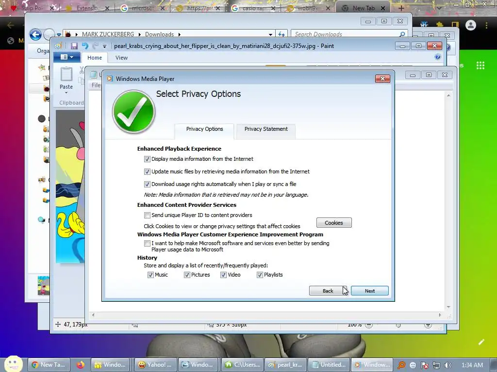Click the Redo arrow in Paint quick access

(95, 46)
